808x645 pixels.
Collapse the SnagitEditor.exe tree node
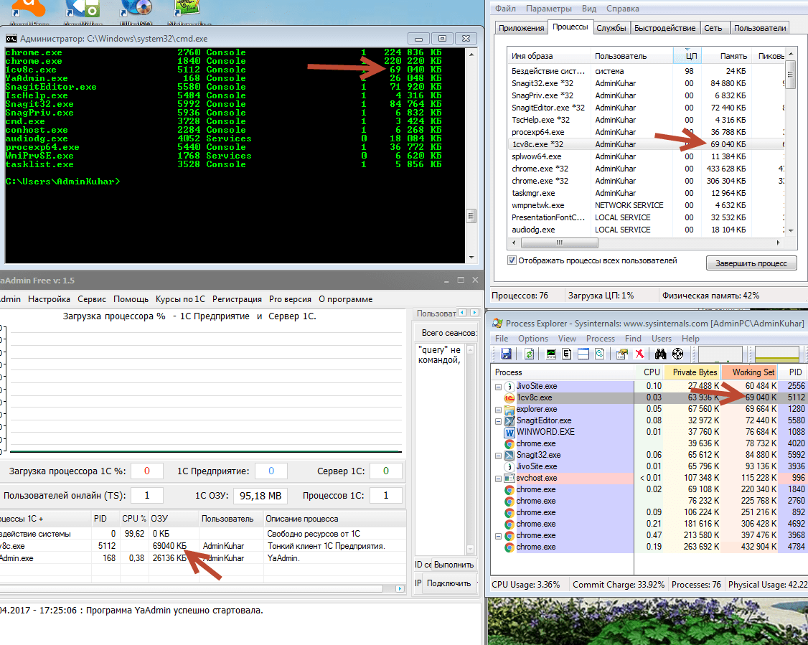[498, 420]
